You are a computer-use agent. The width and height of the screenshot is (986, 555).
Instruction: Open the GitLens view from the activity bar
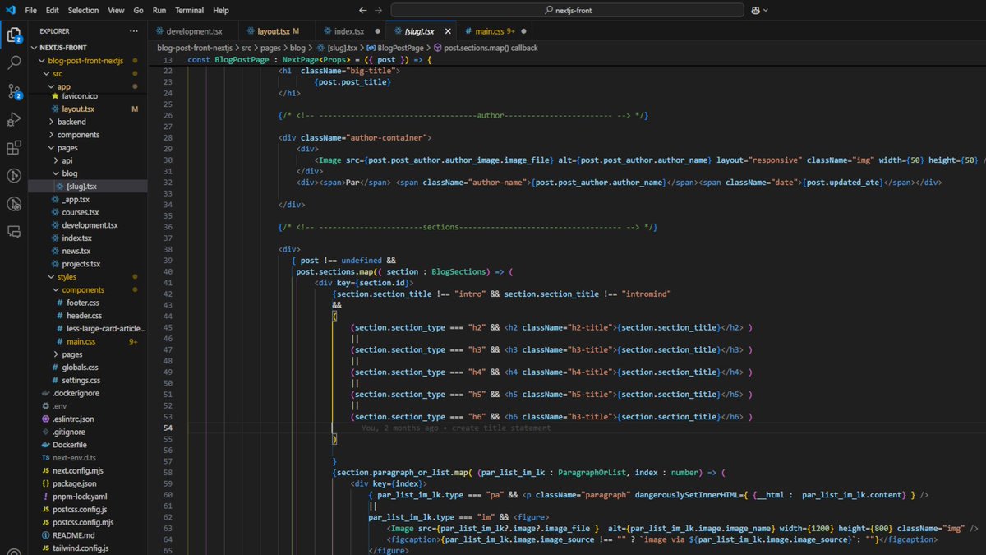click(14, 175)
